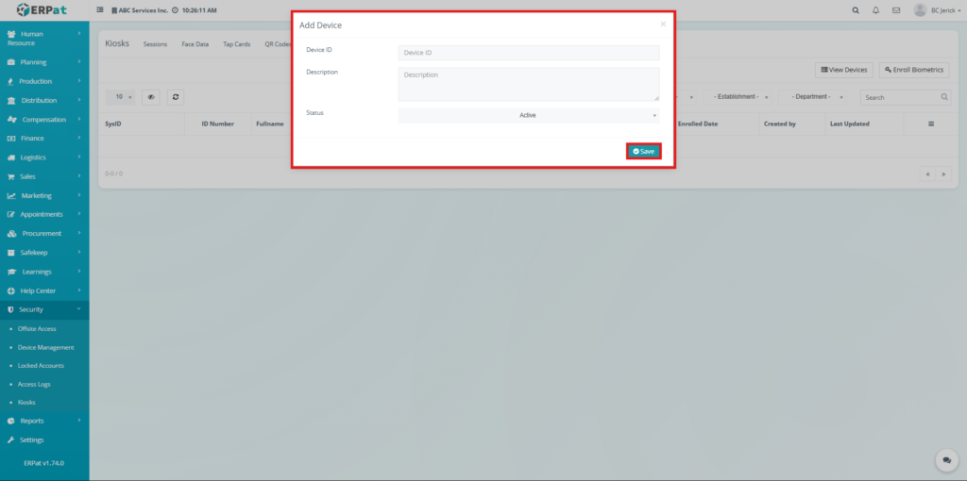This screenshot has width=967, height=481.
Task: Click the table column menu bars icon
Action: tap(931, 124)
